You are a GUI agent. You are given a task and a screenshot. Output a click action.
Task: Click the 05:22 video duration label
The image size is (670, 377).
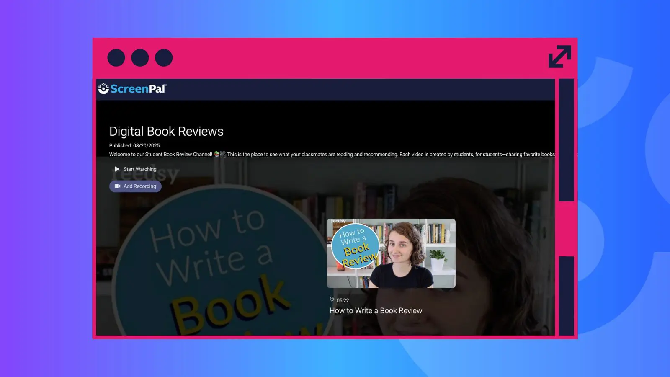343,300
